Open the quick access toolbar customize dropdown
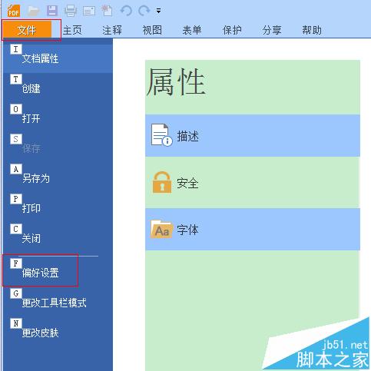Screen dimensions: 371x371 tap(159, 11)
